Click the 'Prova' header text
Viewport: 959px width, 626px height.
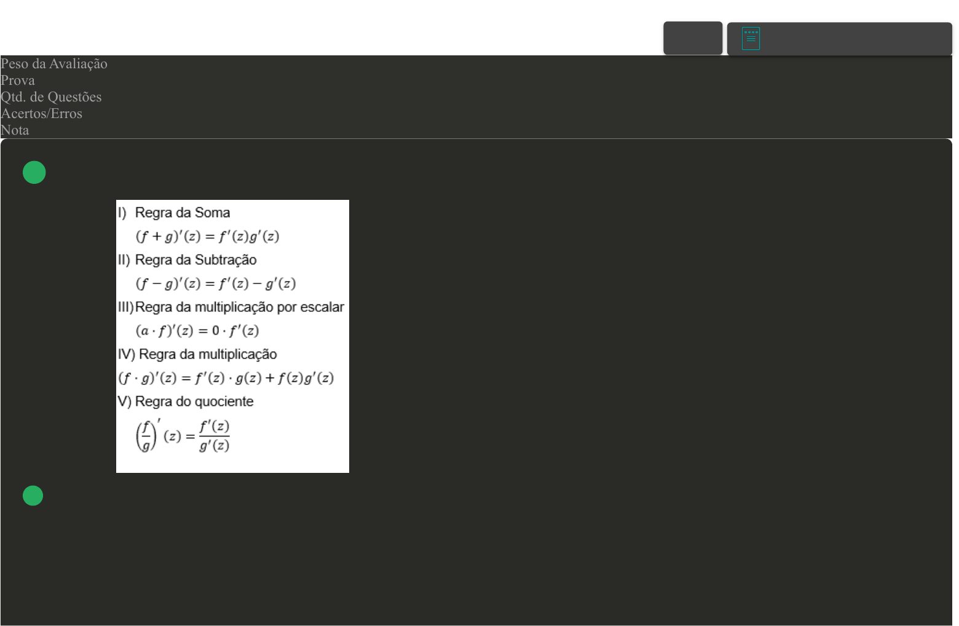point(18,81)
